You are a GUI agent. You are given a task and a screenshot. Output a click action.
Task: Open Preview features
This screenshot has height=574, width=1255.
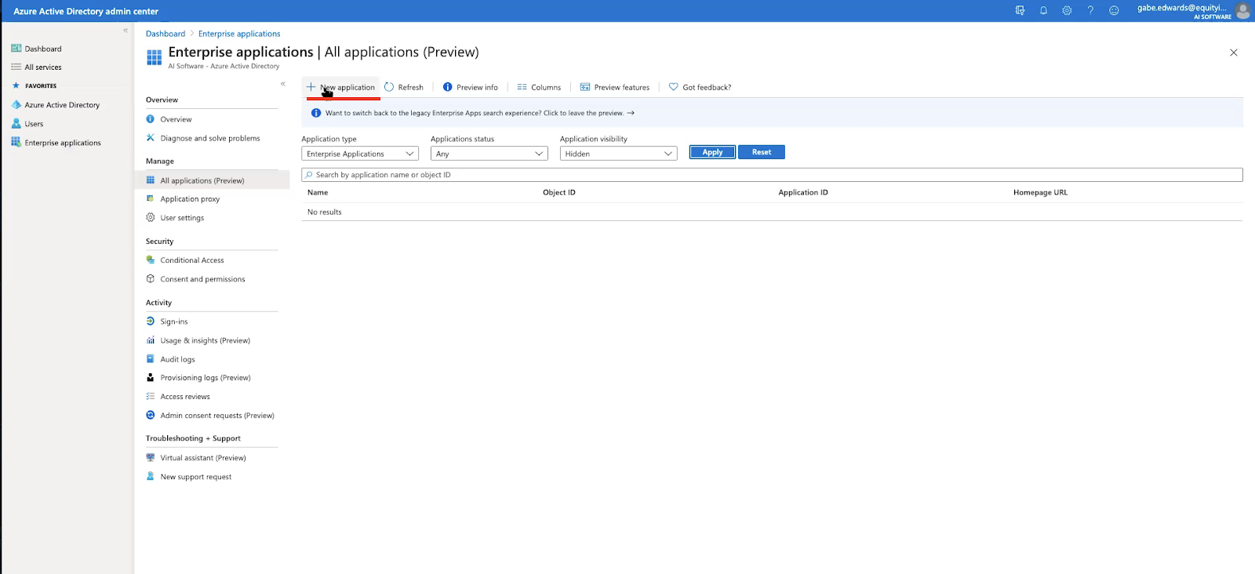coord(615,87)
